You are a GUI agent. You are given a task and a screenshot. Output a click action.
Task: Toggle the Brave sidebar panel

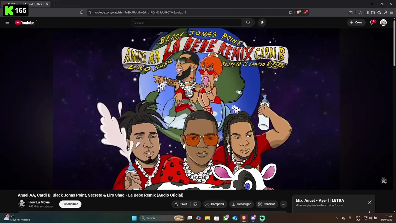pyautogui.click(x=367, y=12)
